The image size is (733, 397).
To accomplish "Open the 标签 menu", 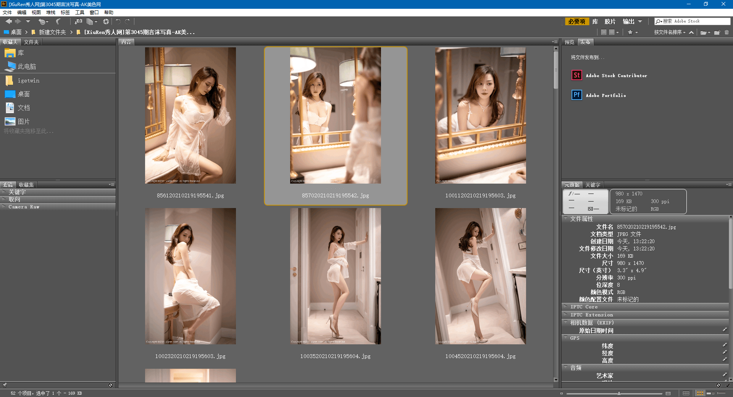I will click(65, 13).
